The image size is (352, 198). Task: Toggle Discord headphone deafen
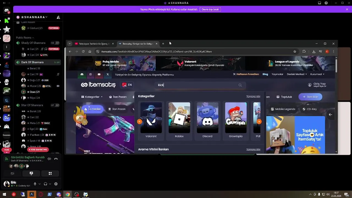tap(45, 184)
